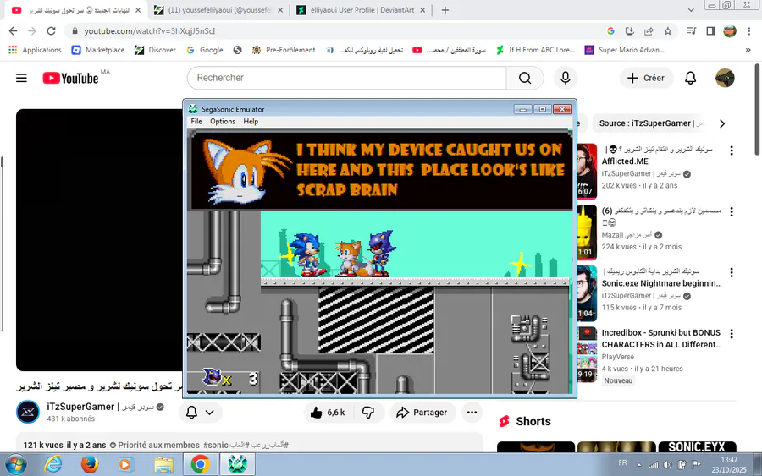762x476 pixels.
Task: Show hidden system tray icons arrow
Action: (638, 465)
